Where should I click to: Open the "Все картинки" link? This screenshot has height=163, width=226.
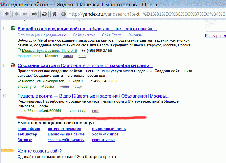(216, 36)
